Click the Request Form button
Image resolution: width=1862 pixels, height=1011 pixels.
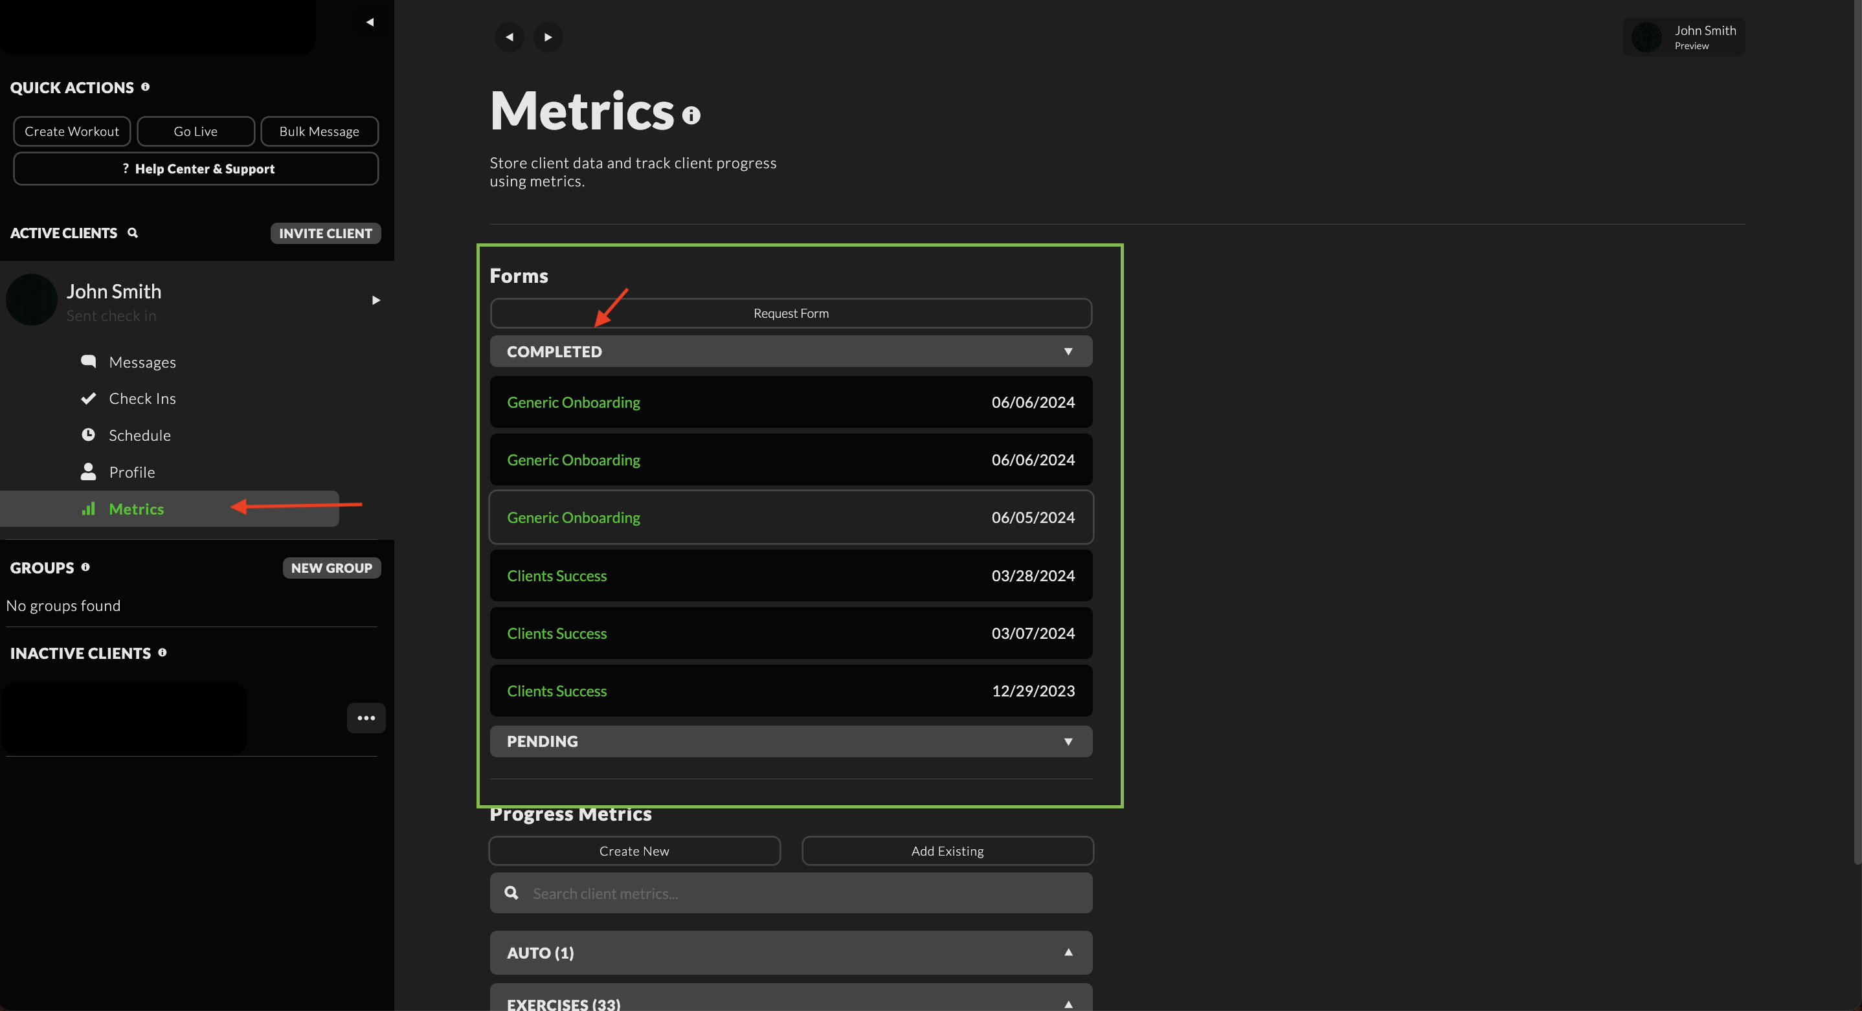(791, 314)
